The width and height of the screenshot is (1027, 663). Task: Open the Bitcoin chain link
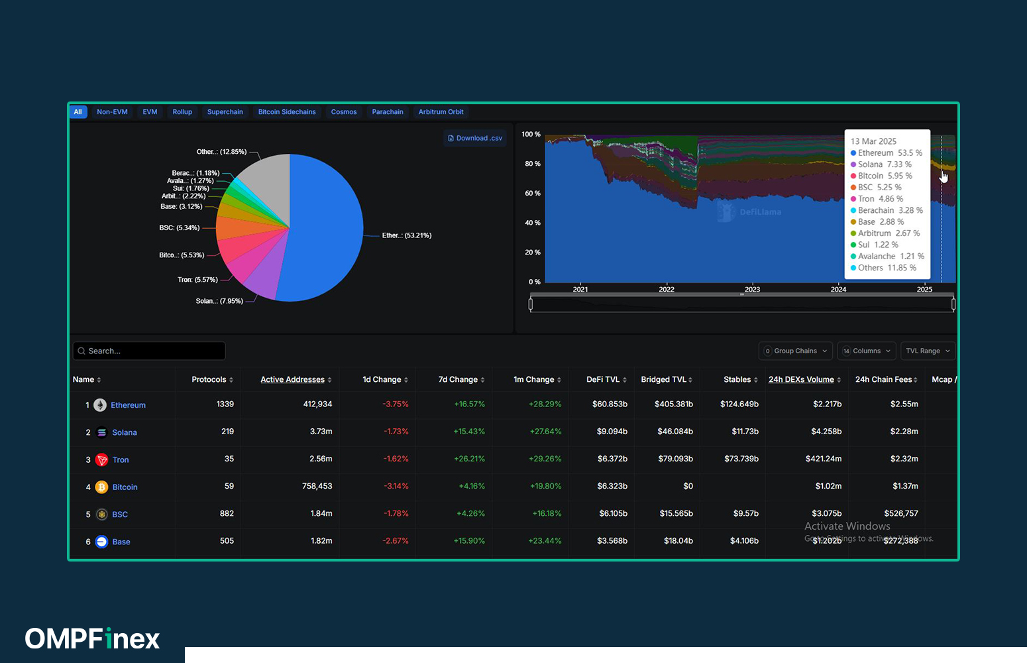click(125, 487)
